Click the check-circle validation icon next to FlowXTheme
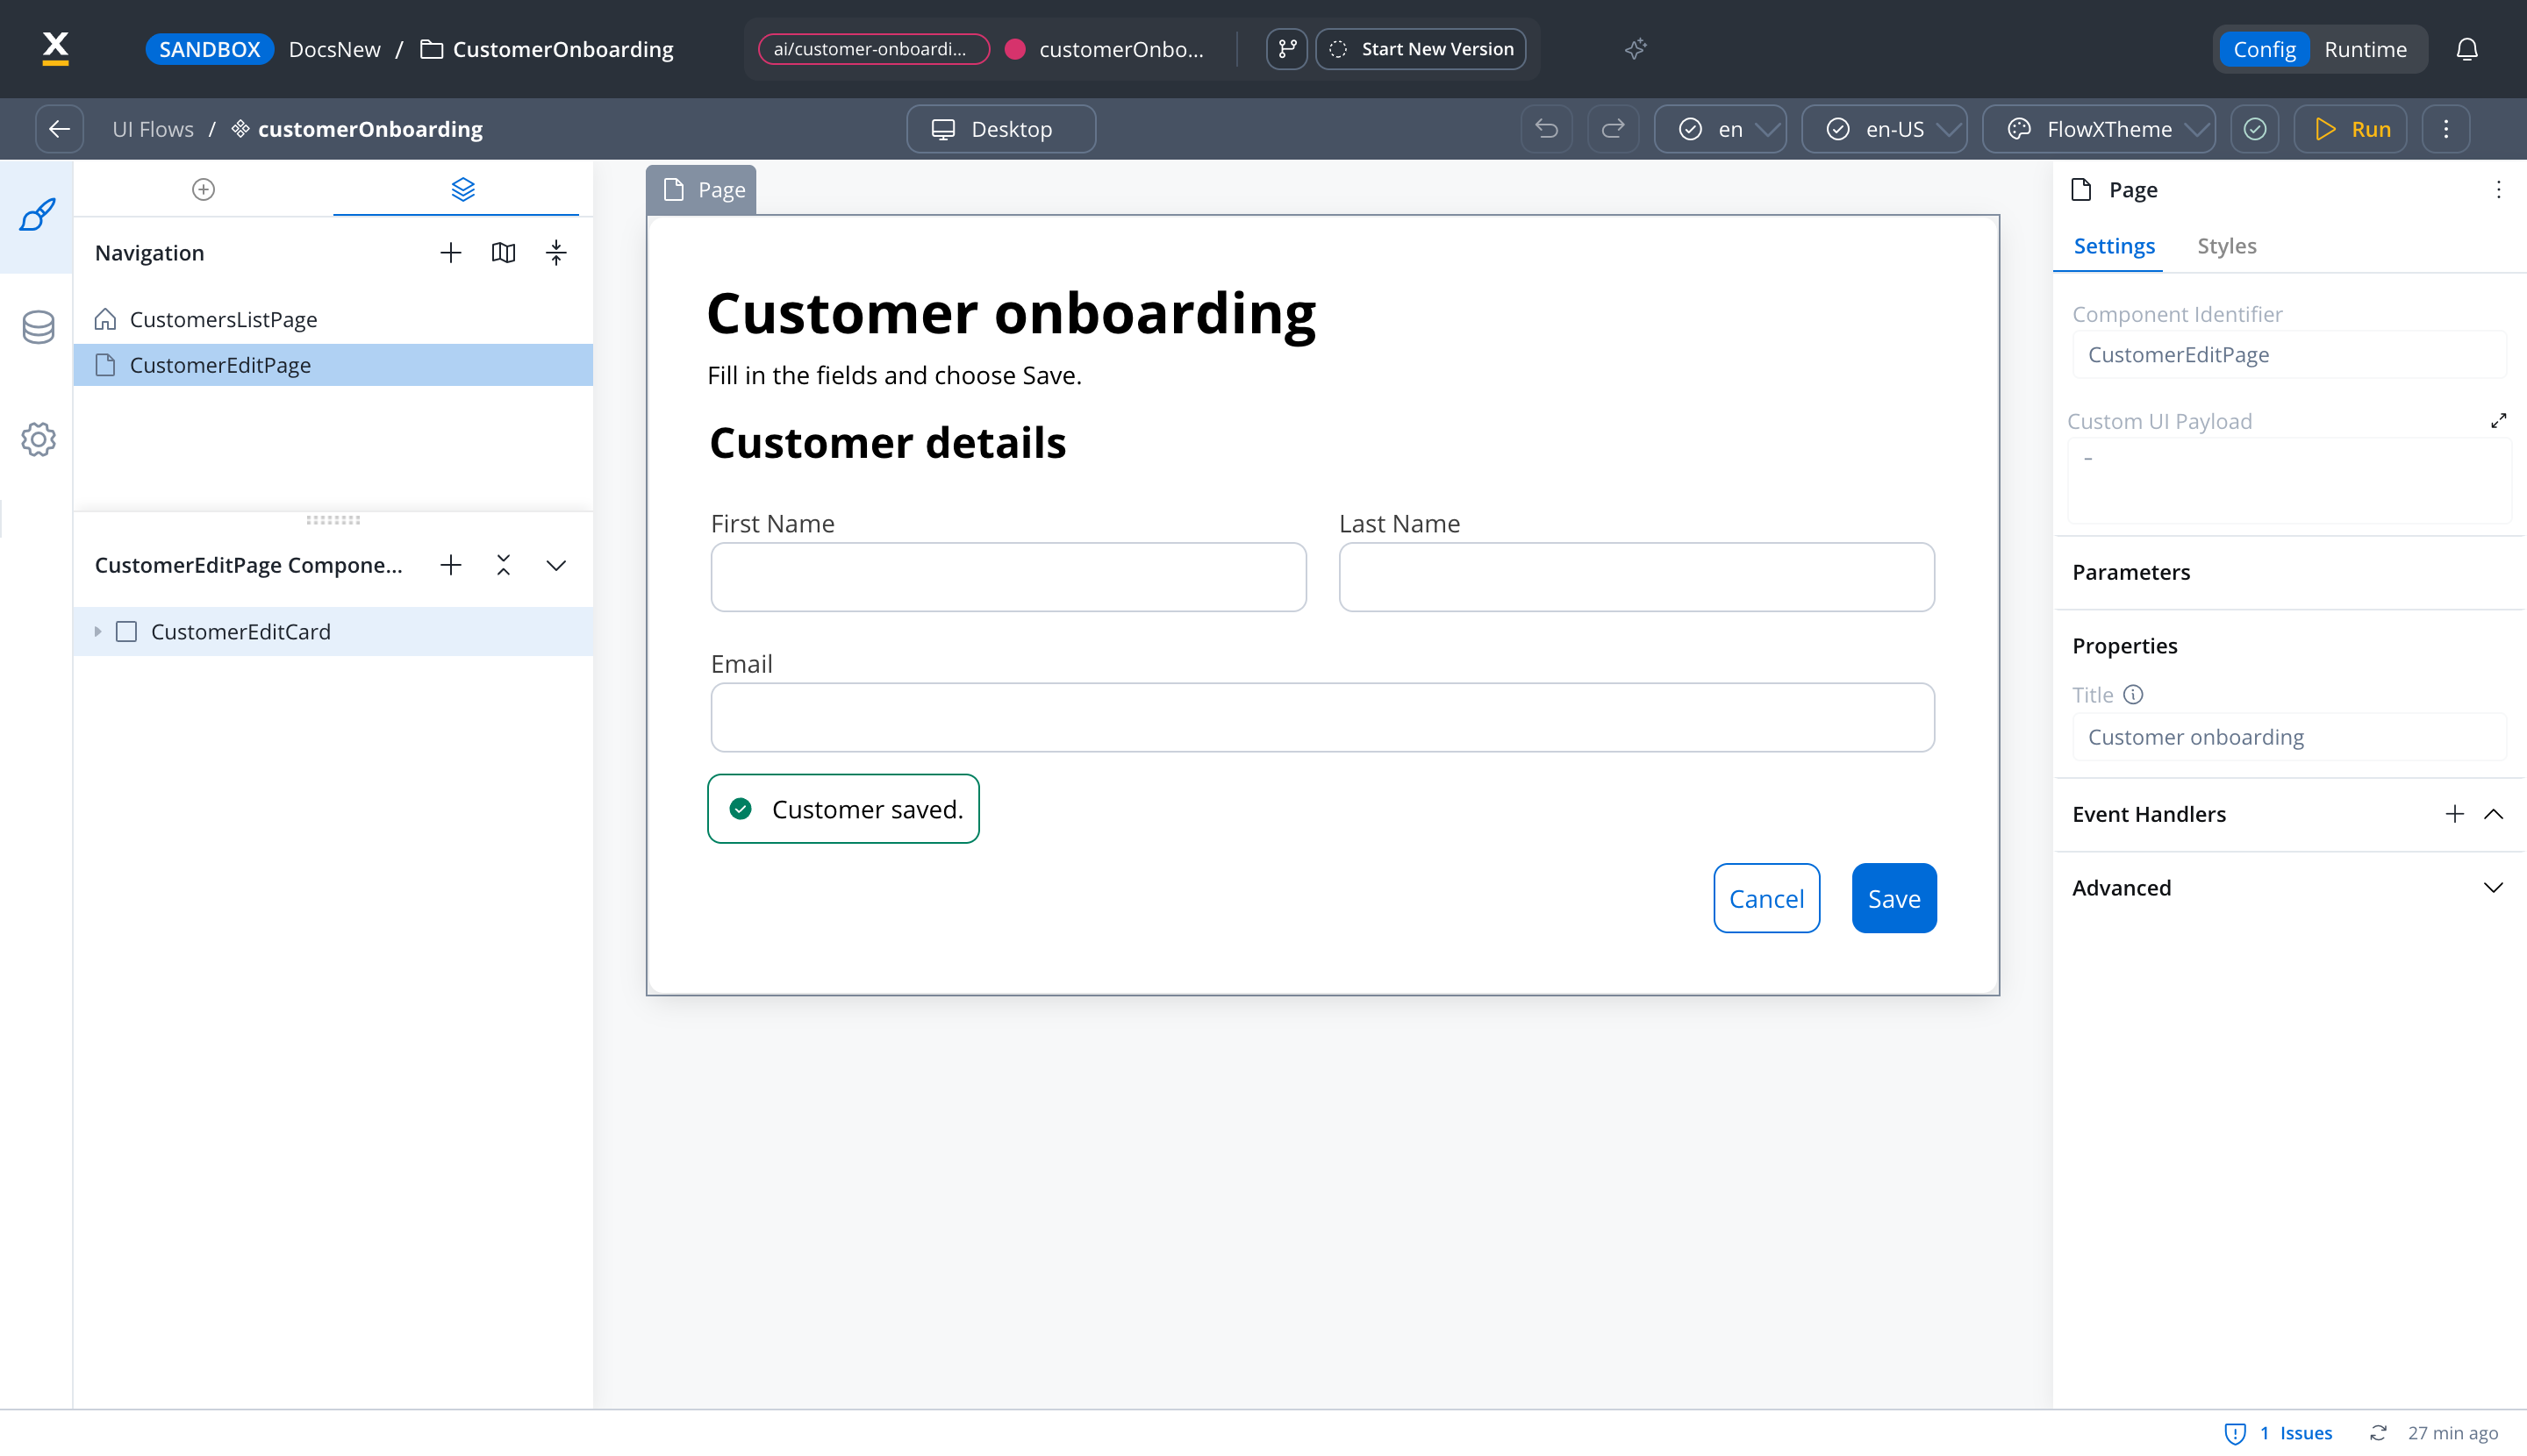 tap(2255, 129)
